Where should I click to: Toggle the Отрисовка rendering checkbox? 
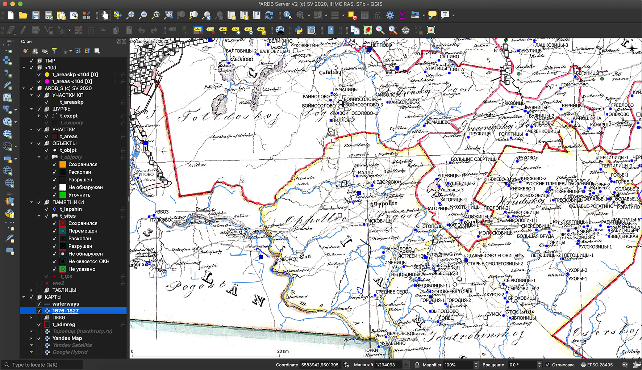pos(547,365)
